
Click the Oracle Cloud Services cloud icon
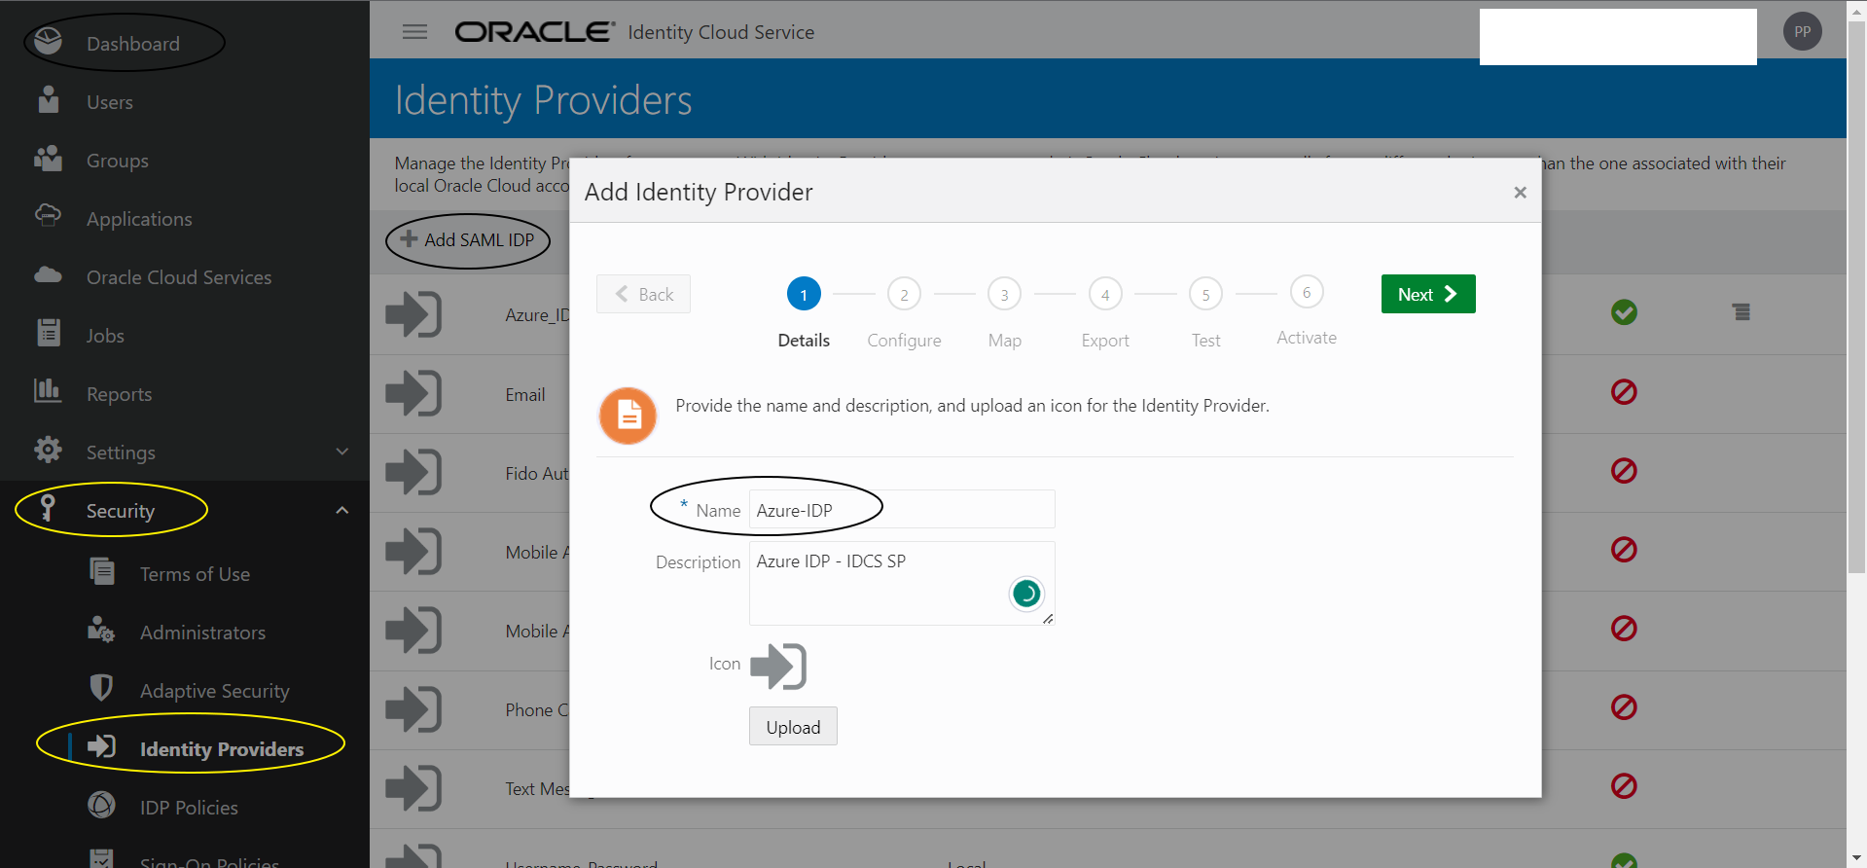coord(48,275)
